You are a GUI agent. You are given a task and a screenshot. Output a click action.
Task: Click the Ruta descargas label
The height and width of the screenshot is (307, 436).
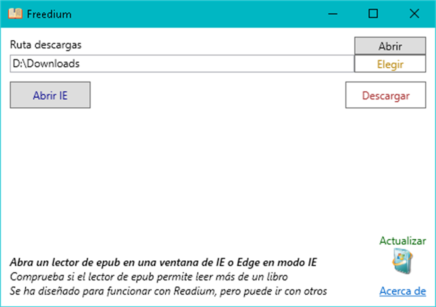tap(46, 45)
